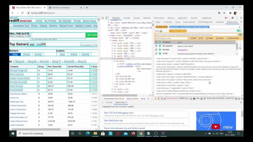Click the Enter attribute name field
The height and width of the screenshot is (142, 253).
pyautogui.click(x=171, y=38)
